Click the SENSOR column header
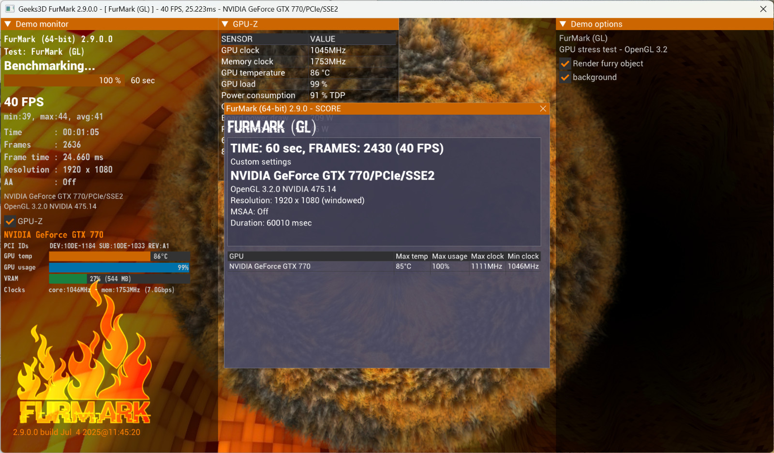This screenshot has height=453, width=774. [x=237, y=39]
